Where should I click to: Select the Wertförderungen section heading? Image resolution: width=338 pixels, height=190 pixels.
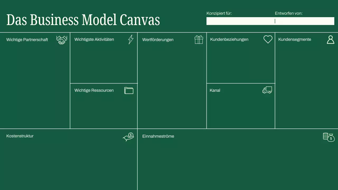click(x=158, y=40)
